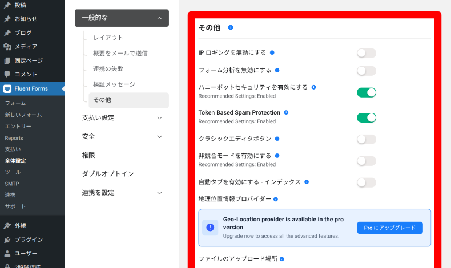
Task: Click Pro にアップグレード button
Action: pyautogui.click(x=390, y=228)
